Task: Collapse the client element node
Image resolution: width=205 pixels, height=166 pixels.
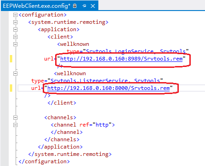Action: (15, 37)
